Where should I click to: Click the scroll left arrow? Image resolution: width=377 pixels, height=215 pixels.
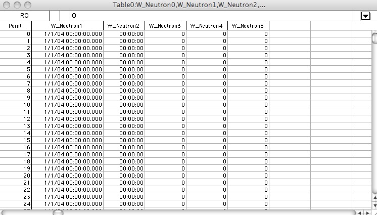(360, 213)
